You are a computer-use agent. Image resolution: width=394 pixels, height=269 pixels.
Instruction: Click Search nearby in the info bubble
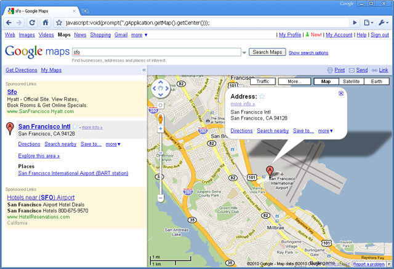point(273,131)
